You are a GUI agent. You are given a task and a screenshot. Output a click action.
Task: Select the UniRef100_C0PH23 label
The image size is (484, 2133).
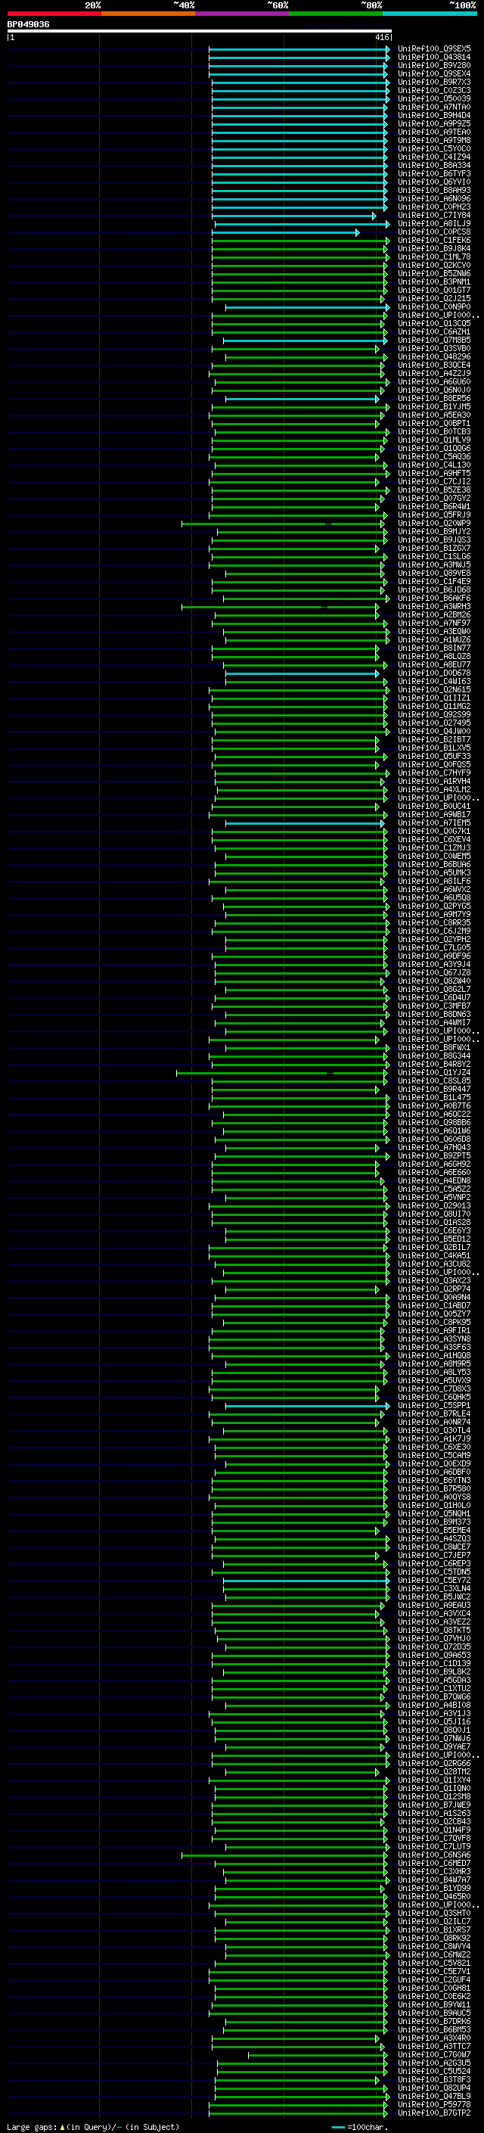point(434,207)
